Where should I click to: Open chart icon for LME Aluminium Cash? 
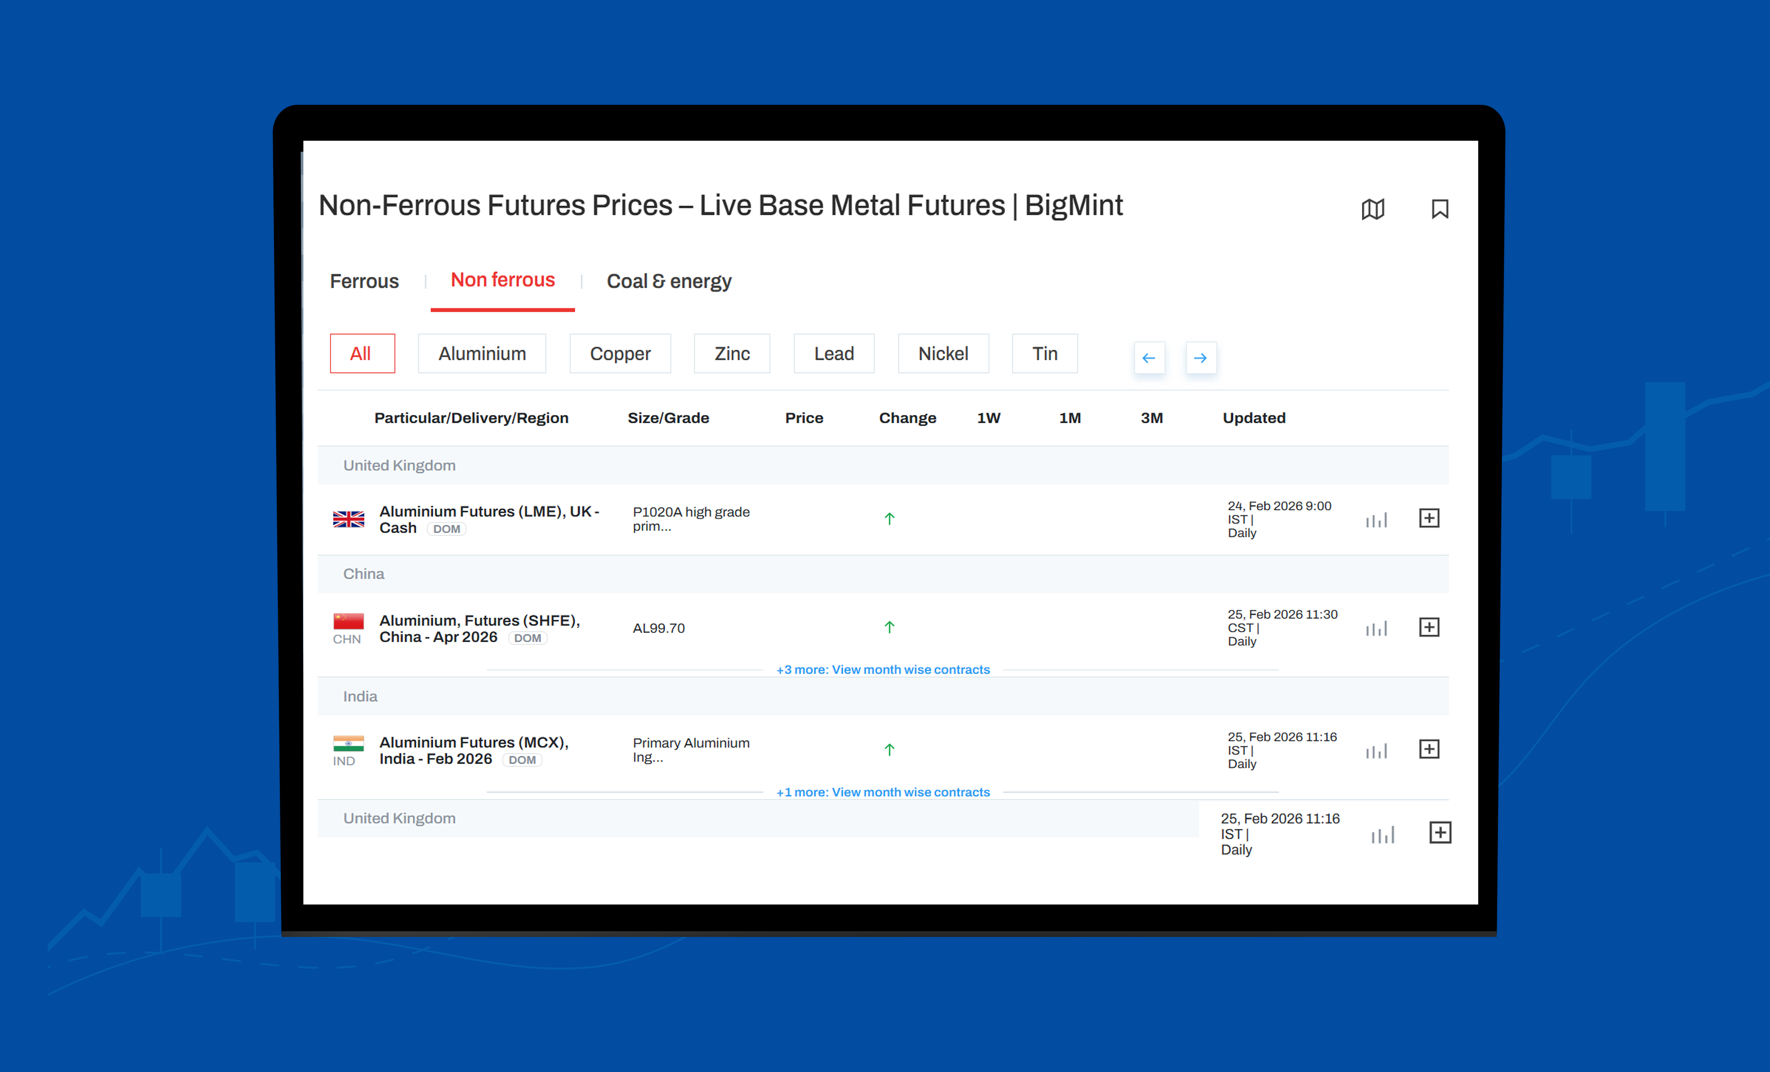coord(1376,520)
